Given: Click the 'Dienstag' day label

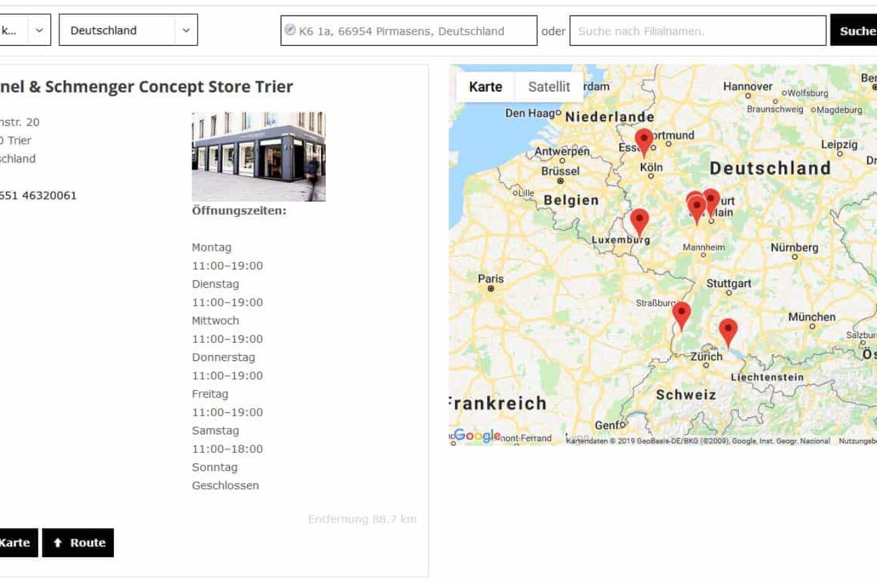Looking at the screenshot, I should 215,284.
